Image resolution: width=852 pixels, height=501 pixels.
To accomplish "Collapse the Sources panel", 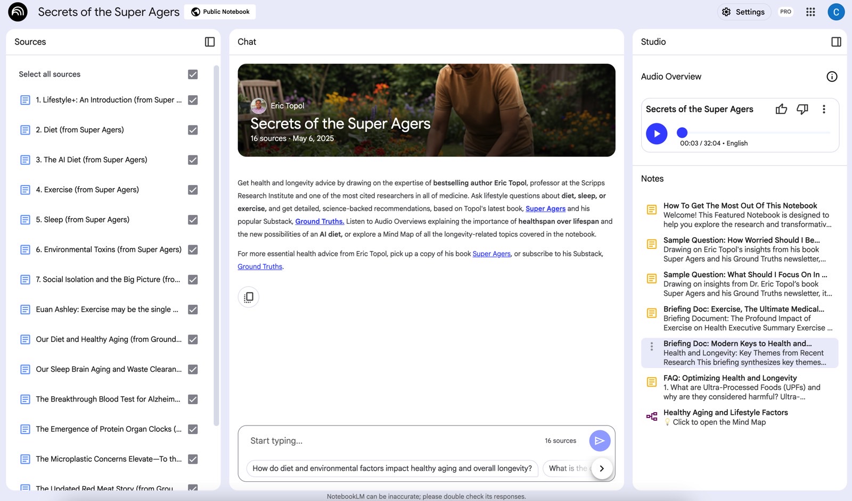I will [x=210, y=42].
